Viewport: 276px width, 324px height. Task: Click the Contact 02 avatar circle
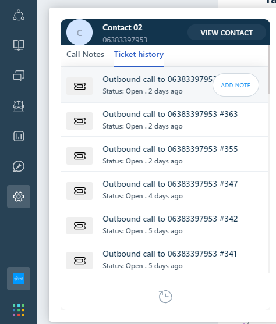(x=79, y=33)
